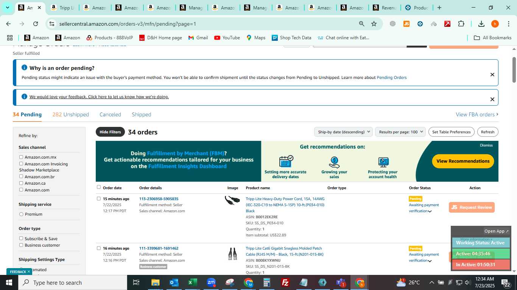Click the red arrow extension icon
Image resolution: width=517 pixels, height=290 pixels.
click(x=447, y=24)
